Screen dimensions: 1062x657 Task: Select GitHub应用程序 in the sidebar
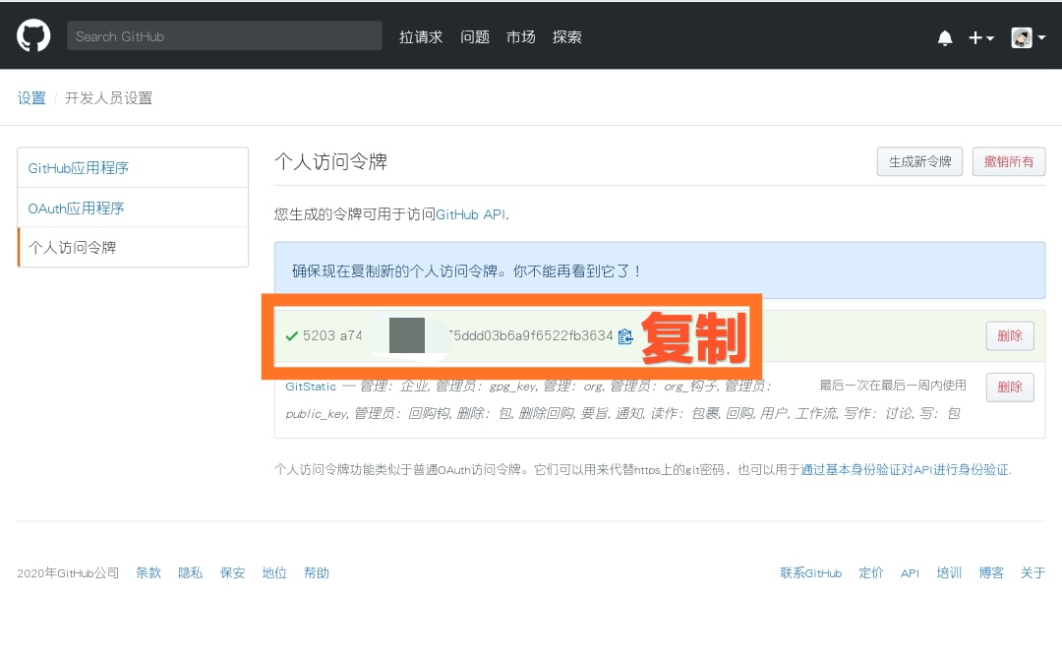(79, 168)
